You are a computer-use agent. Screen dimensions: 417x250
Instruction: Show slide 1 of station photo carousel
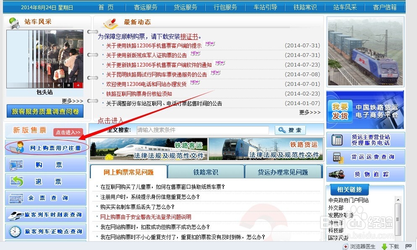[49, 85]
